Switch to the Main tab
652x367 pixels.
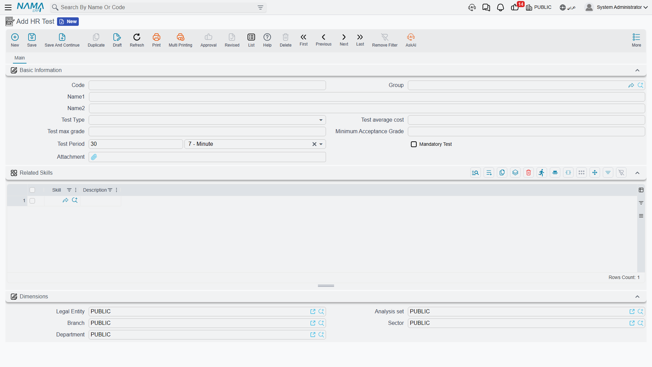click(20, 58)
